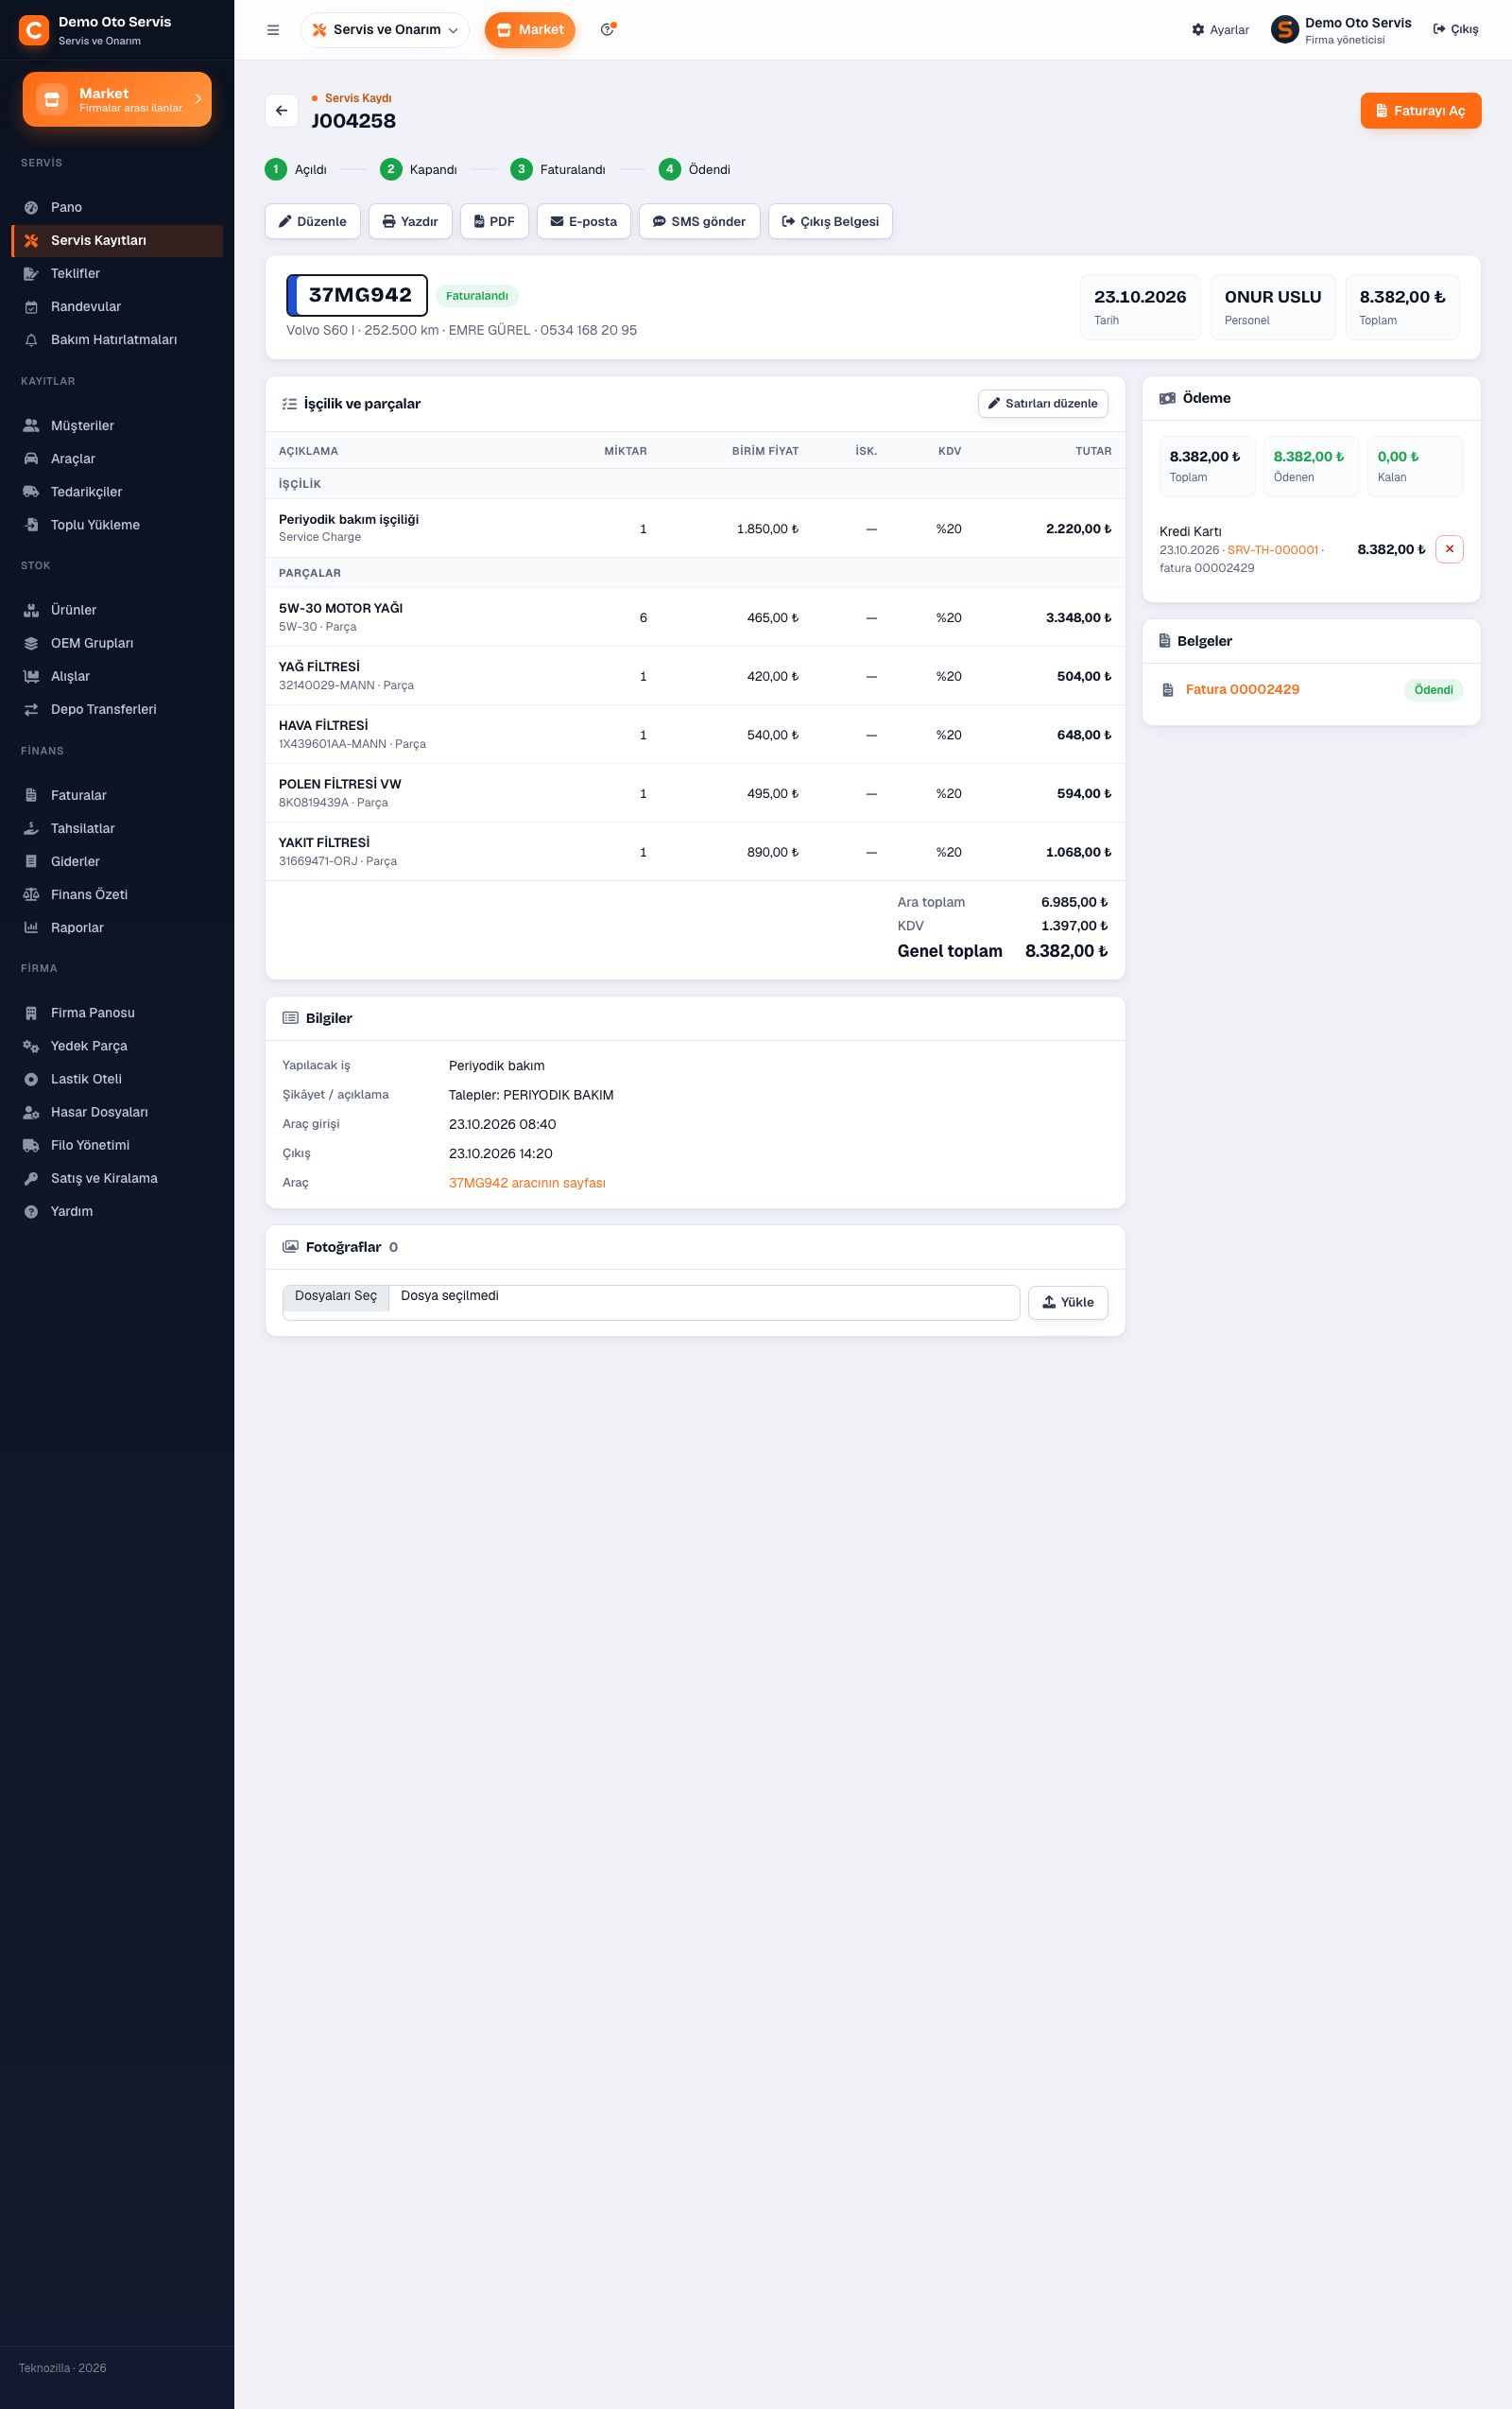1512x2409 pixels.
Task: Open Tedarikçiler in the sidebar
Action: [117, 492]
